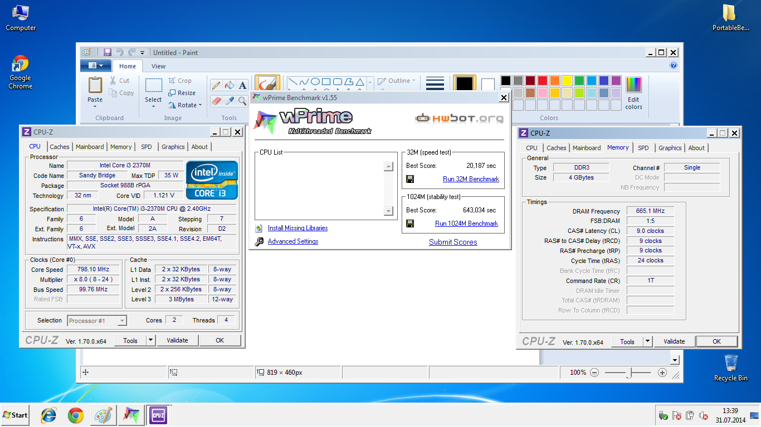Click the save icon for 32M score
Viewport: 761px width, 427px height.
(x=410, y=179)
